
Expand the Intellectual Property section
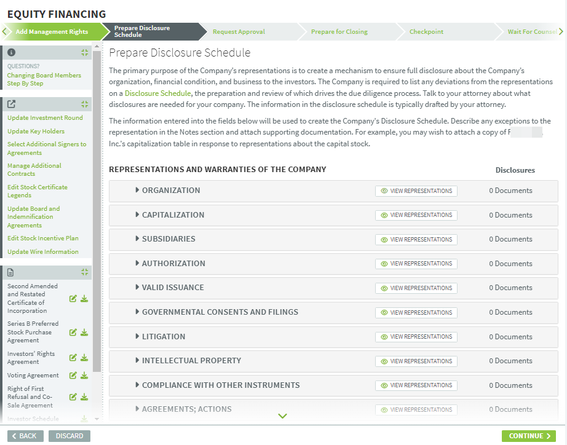point(137,360)
